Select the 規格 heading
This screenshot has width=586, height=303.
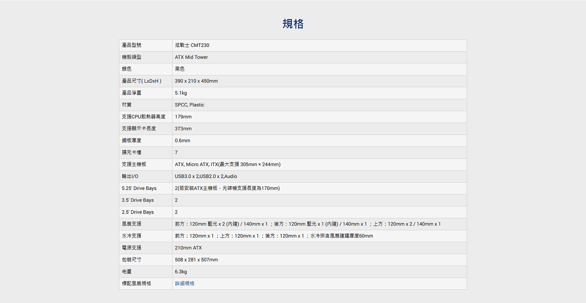coord(293,24)
